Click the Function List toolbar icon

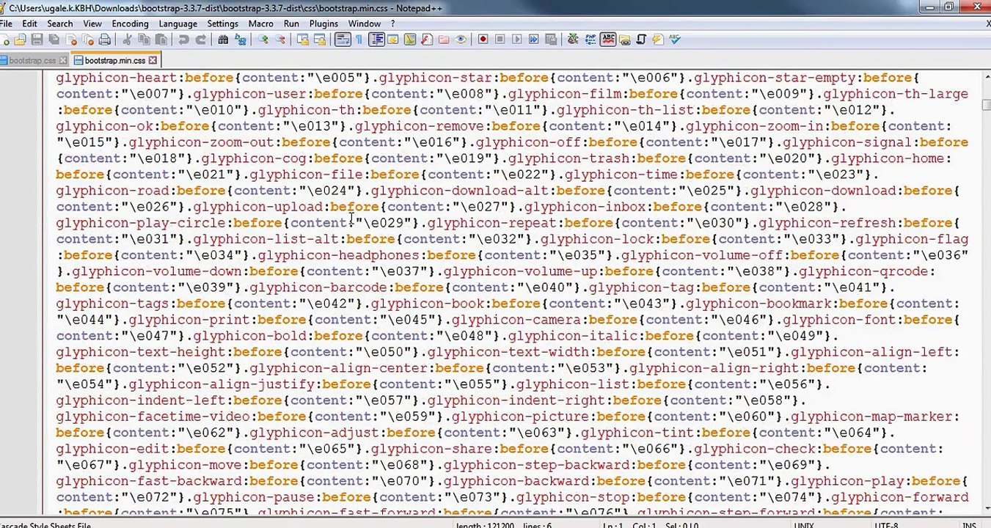(x=426, y=40)
